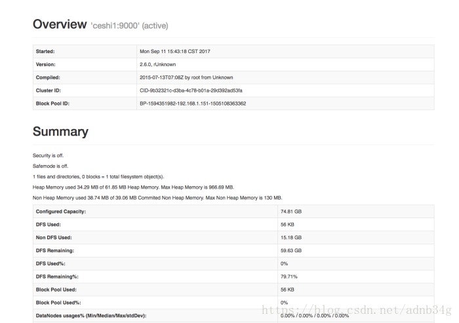Click the Non Heap Memory used 38.74 MB line
Viewport: 459px width, 323px height.
pos(157,198)
